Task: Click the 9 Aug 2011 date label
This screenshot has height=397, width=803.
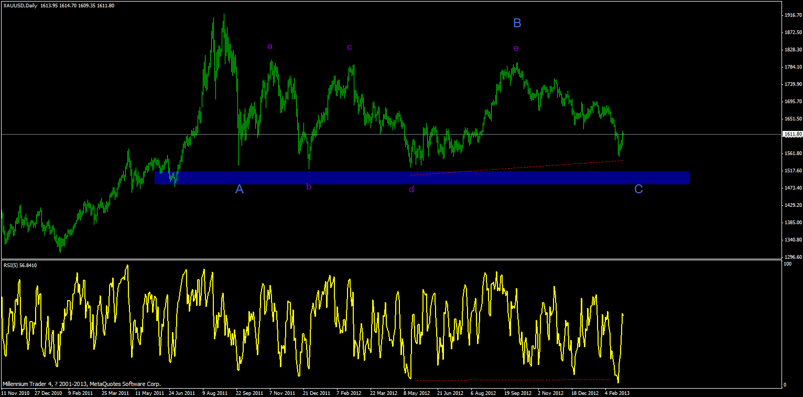Action: coord(215,392)
